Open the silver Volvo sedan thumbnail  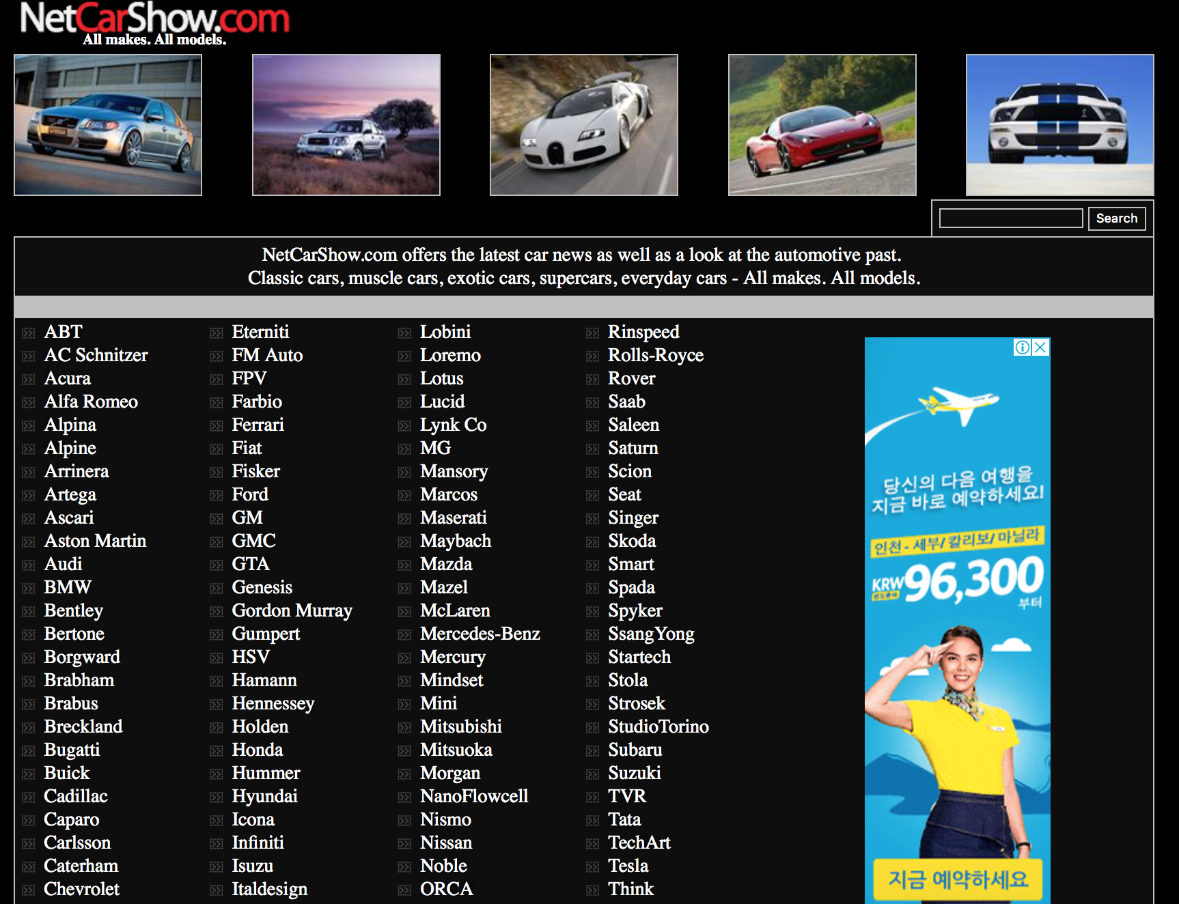click(108, 125)
